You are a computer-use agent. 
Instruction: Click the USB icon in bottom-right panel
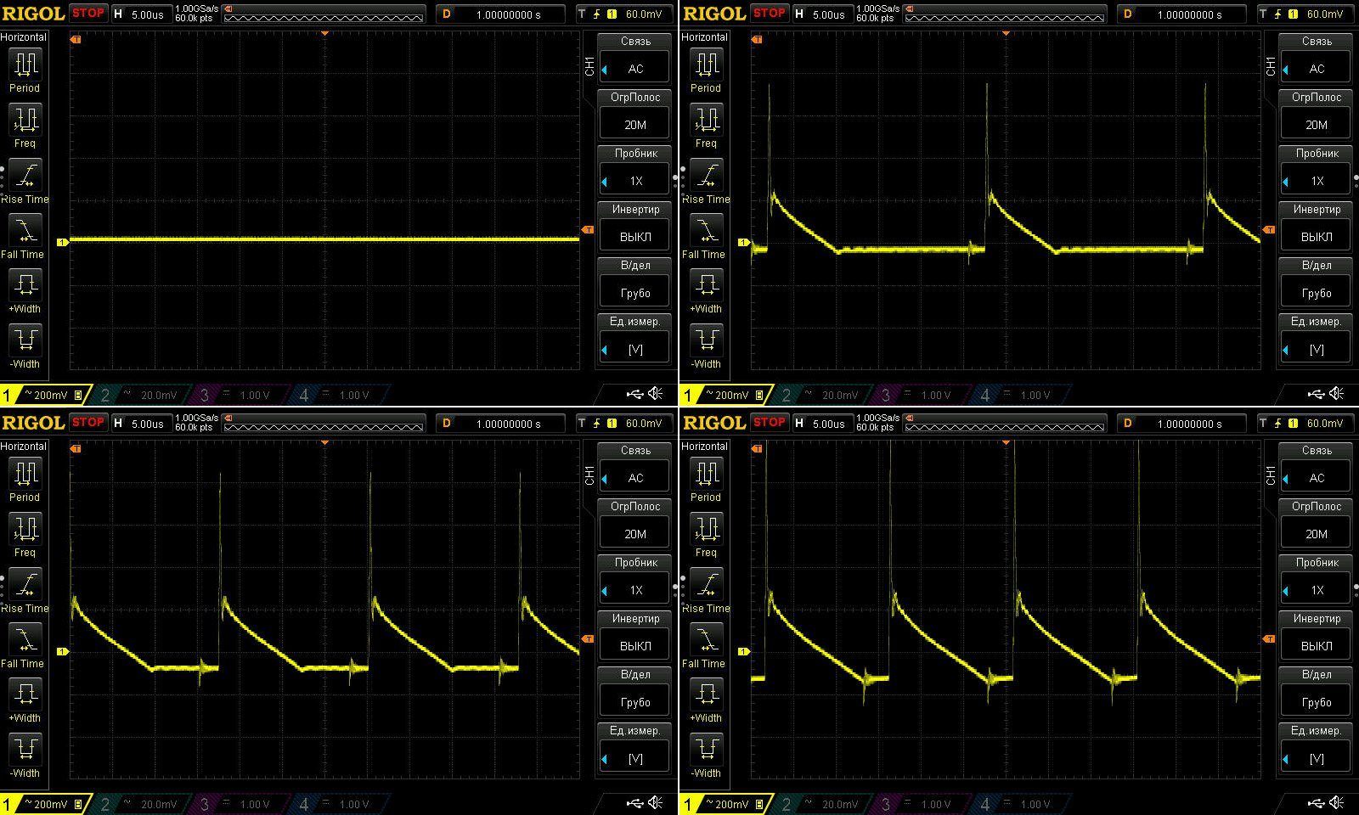pyautogui.click(x=1316, y=803)
